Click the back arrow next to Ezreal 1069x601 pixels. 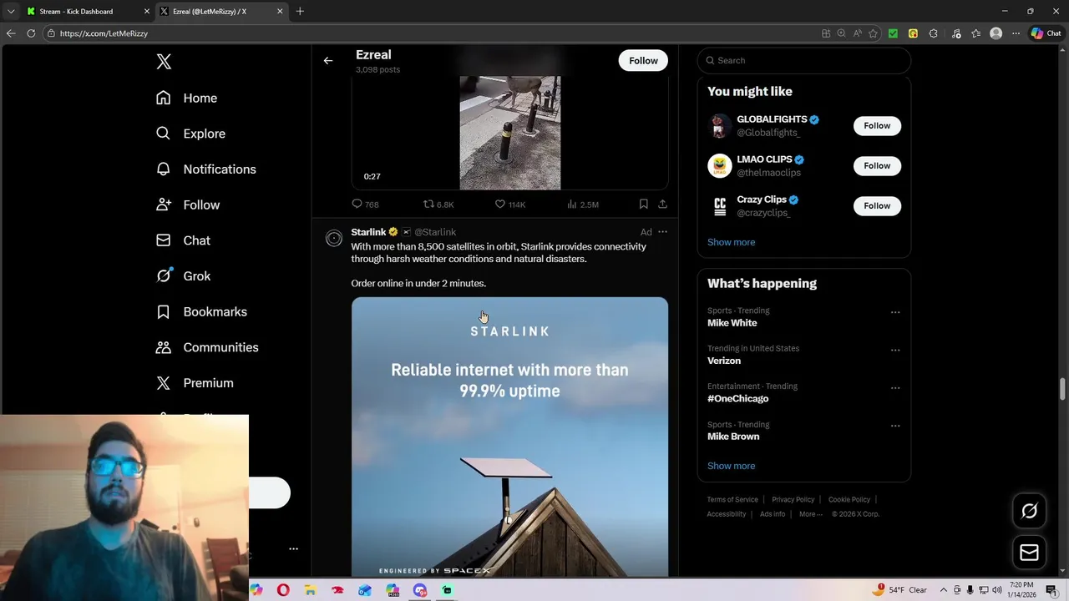pos(328,60)
